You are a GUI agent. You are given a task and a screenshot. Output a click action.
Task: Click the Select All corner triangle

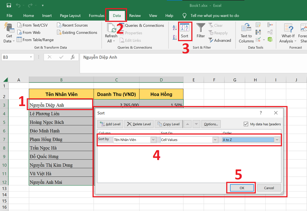click(5, 80)
